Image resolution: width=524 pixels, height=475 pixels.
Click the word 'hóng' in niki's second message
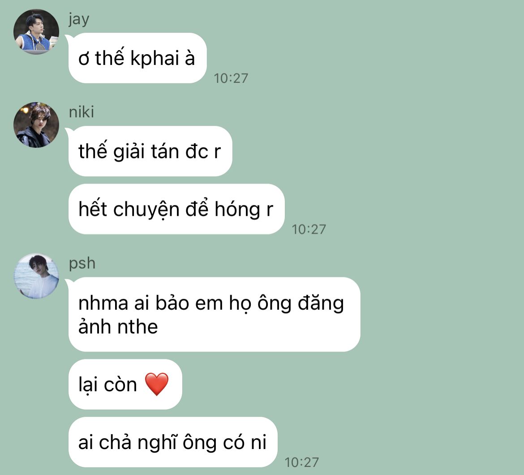[x=237, y=210]
